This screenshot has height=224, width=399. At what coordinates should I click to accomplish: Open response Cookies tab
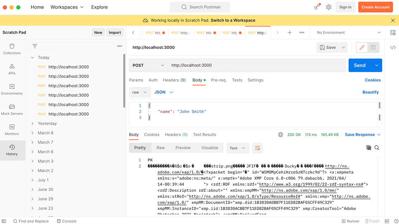(152, 135)
